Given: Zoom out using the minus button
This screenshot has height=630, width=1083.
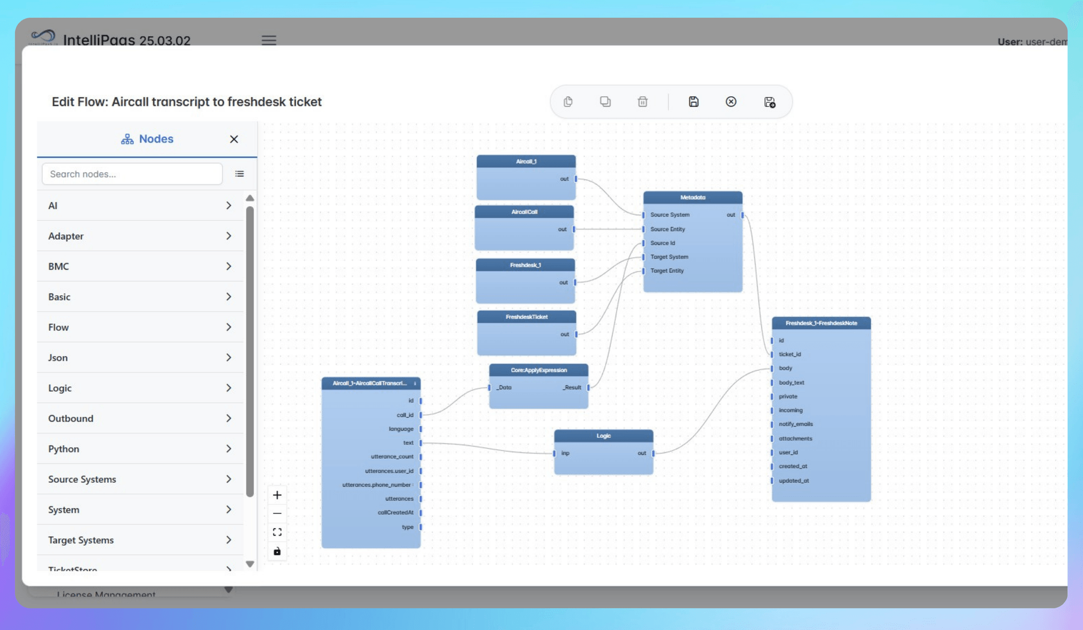Looking at the screenshot, I should [x=277, y=513].
